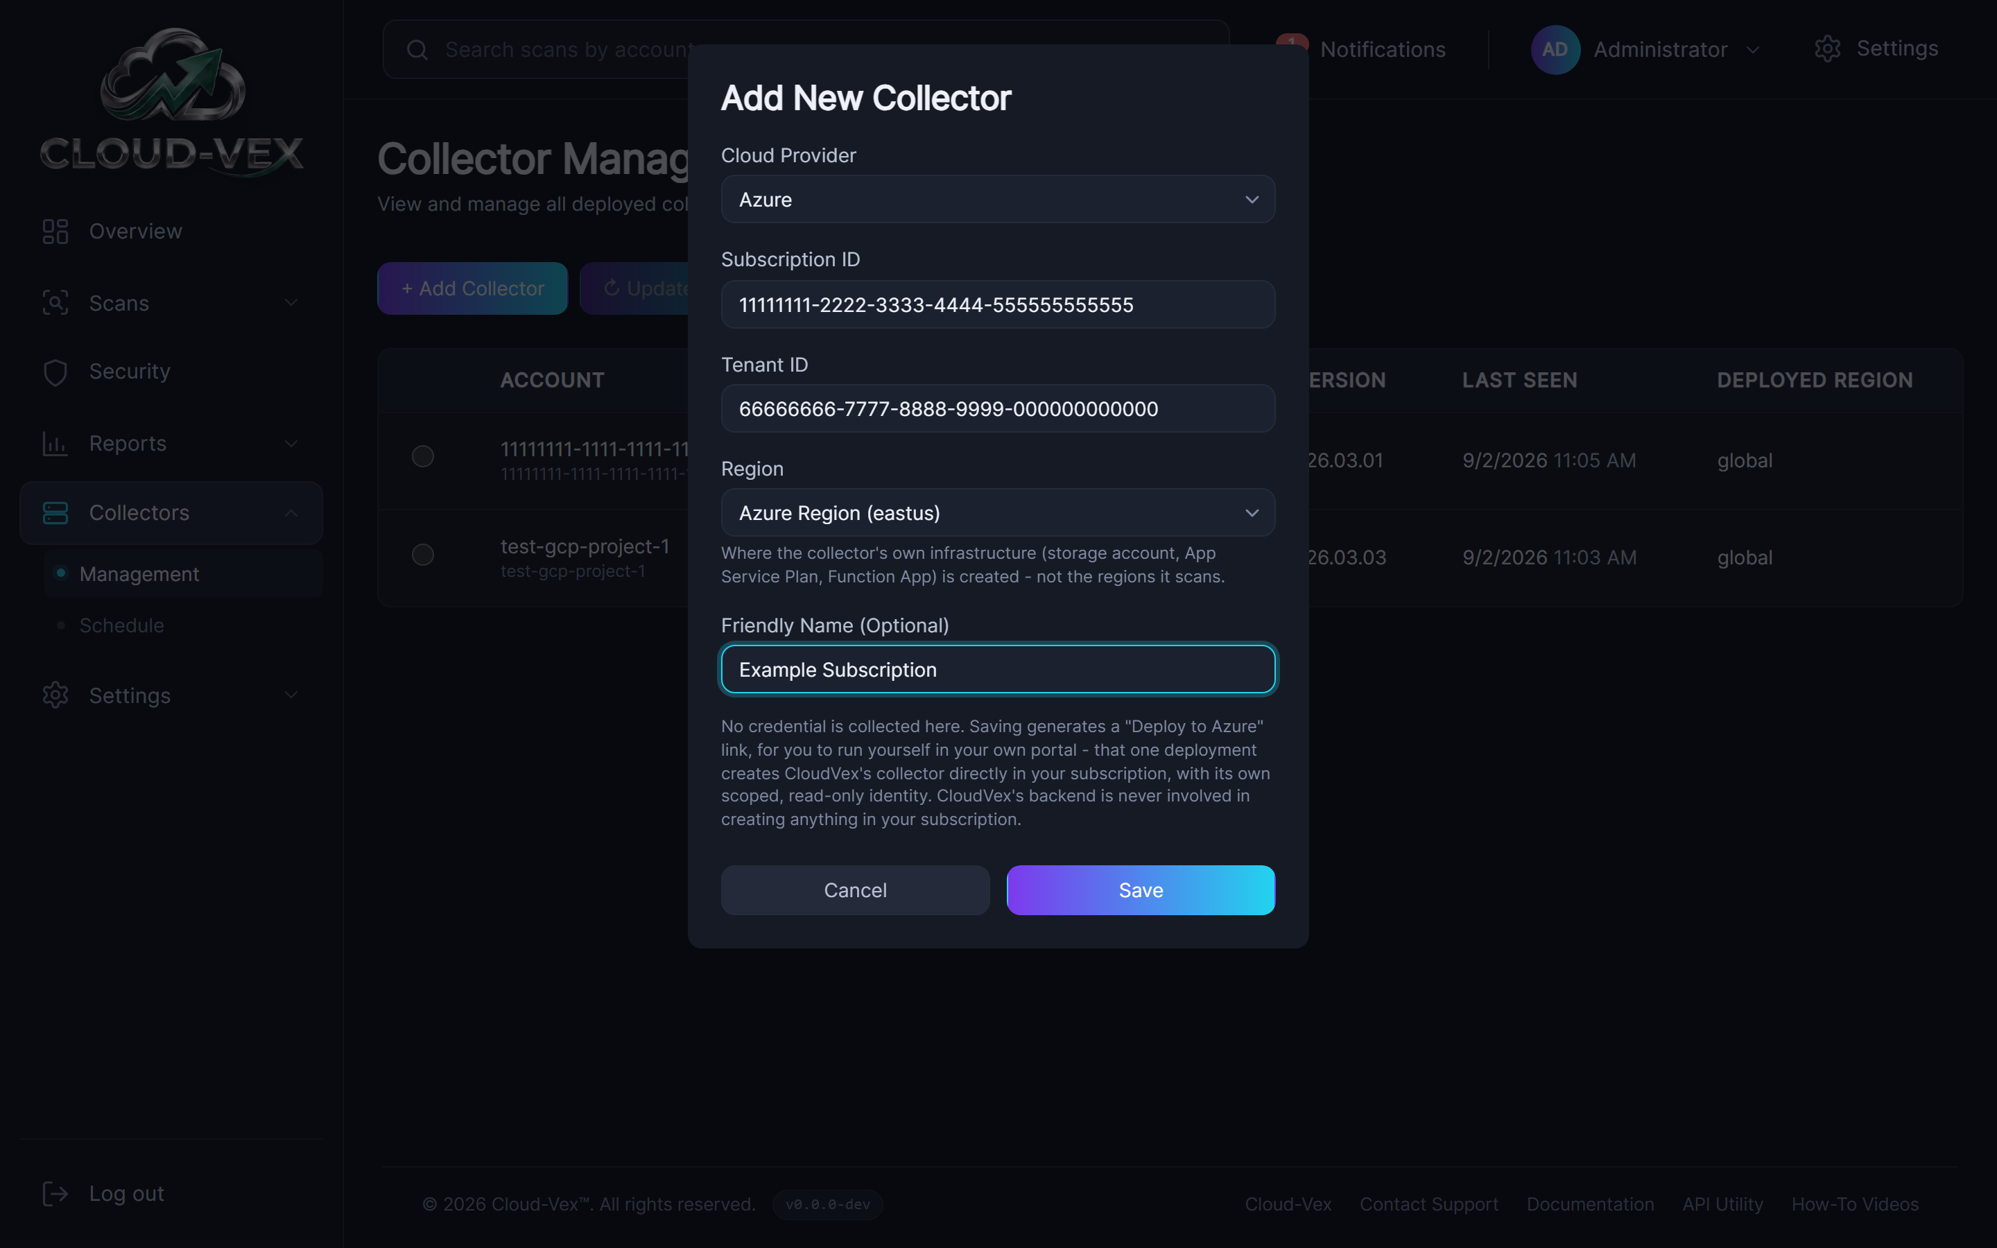Click the partially hidden Update button
The width and height of the screenshot is (1997, 1248).
point(634,288)
